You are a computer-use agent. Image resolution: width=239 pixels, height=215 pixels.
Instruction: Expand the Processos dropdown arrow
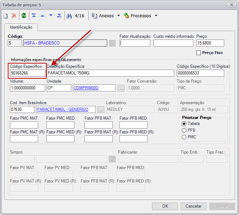(x=156, y=16)
